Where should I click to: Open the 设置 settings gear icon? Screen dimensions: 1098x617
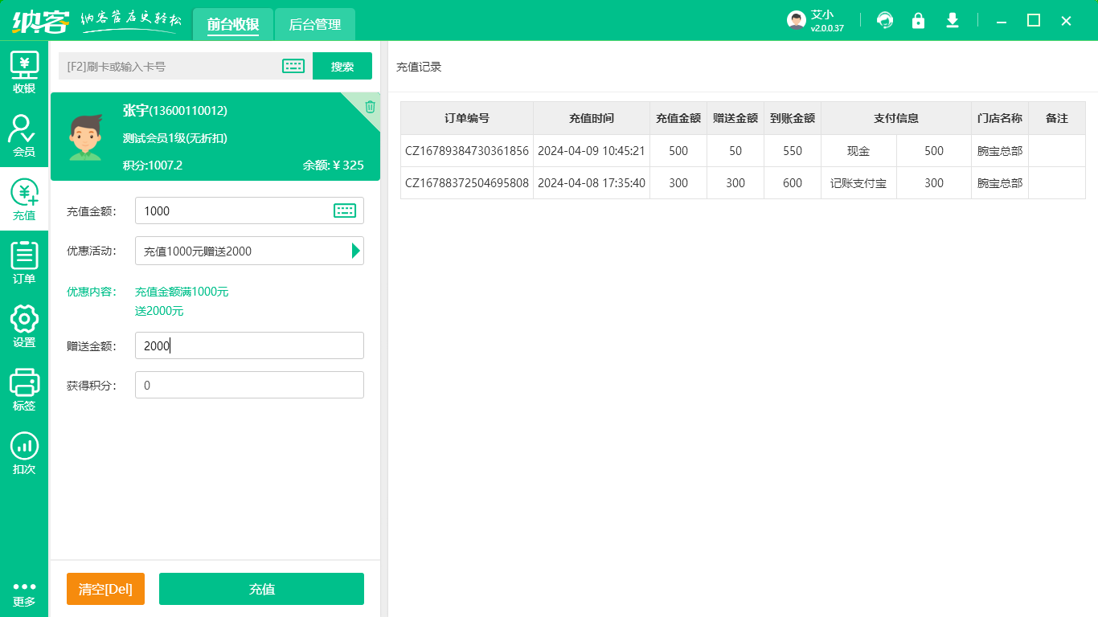(24, 326)
